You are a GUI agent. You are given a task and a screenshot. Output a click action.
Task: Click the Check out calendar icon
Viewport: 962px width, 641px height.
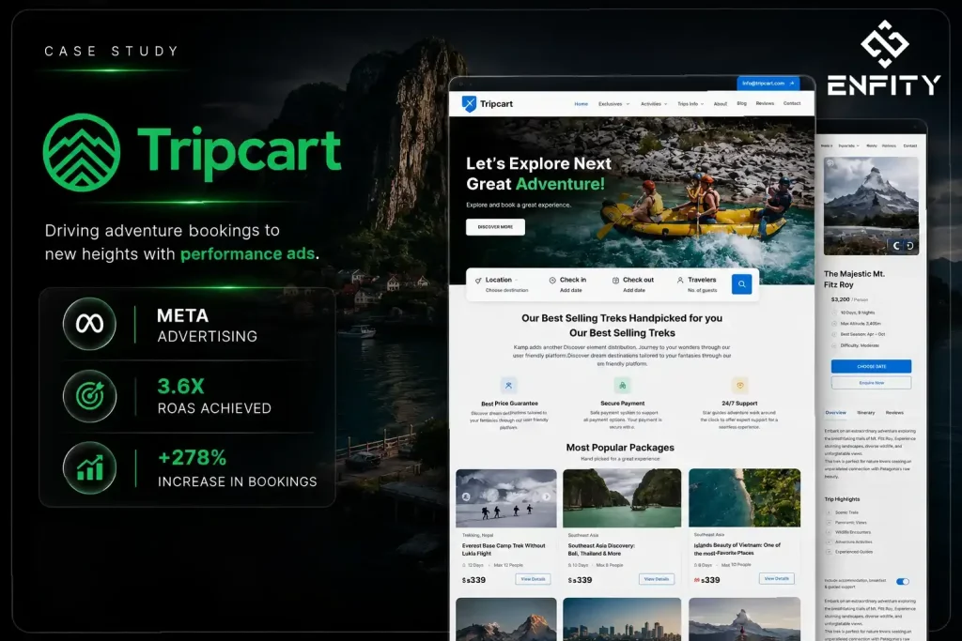coord(615,280)
